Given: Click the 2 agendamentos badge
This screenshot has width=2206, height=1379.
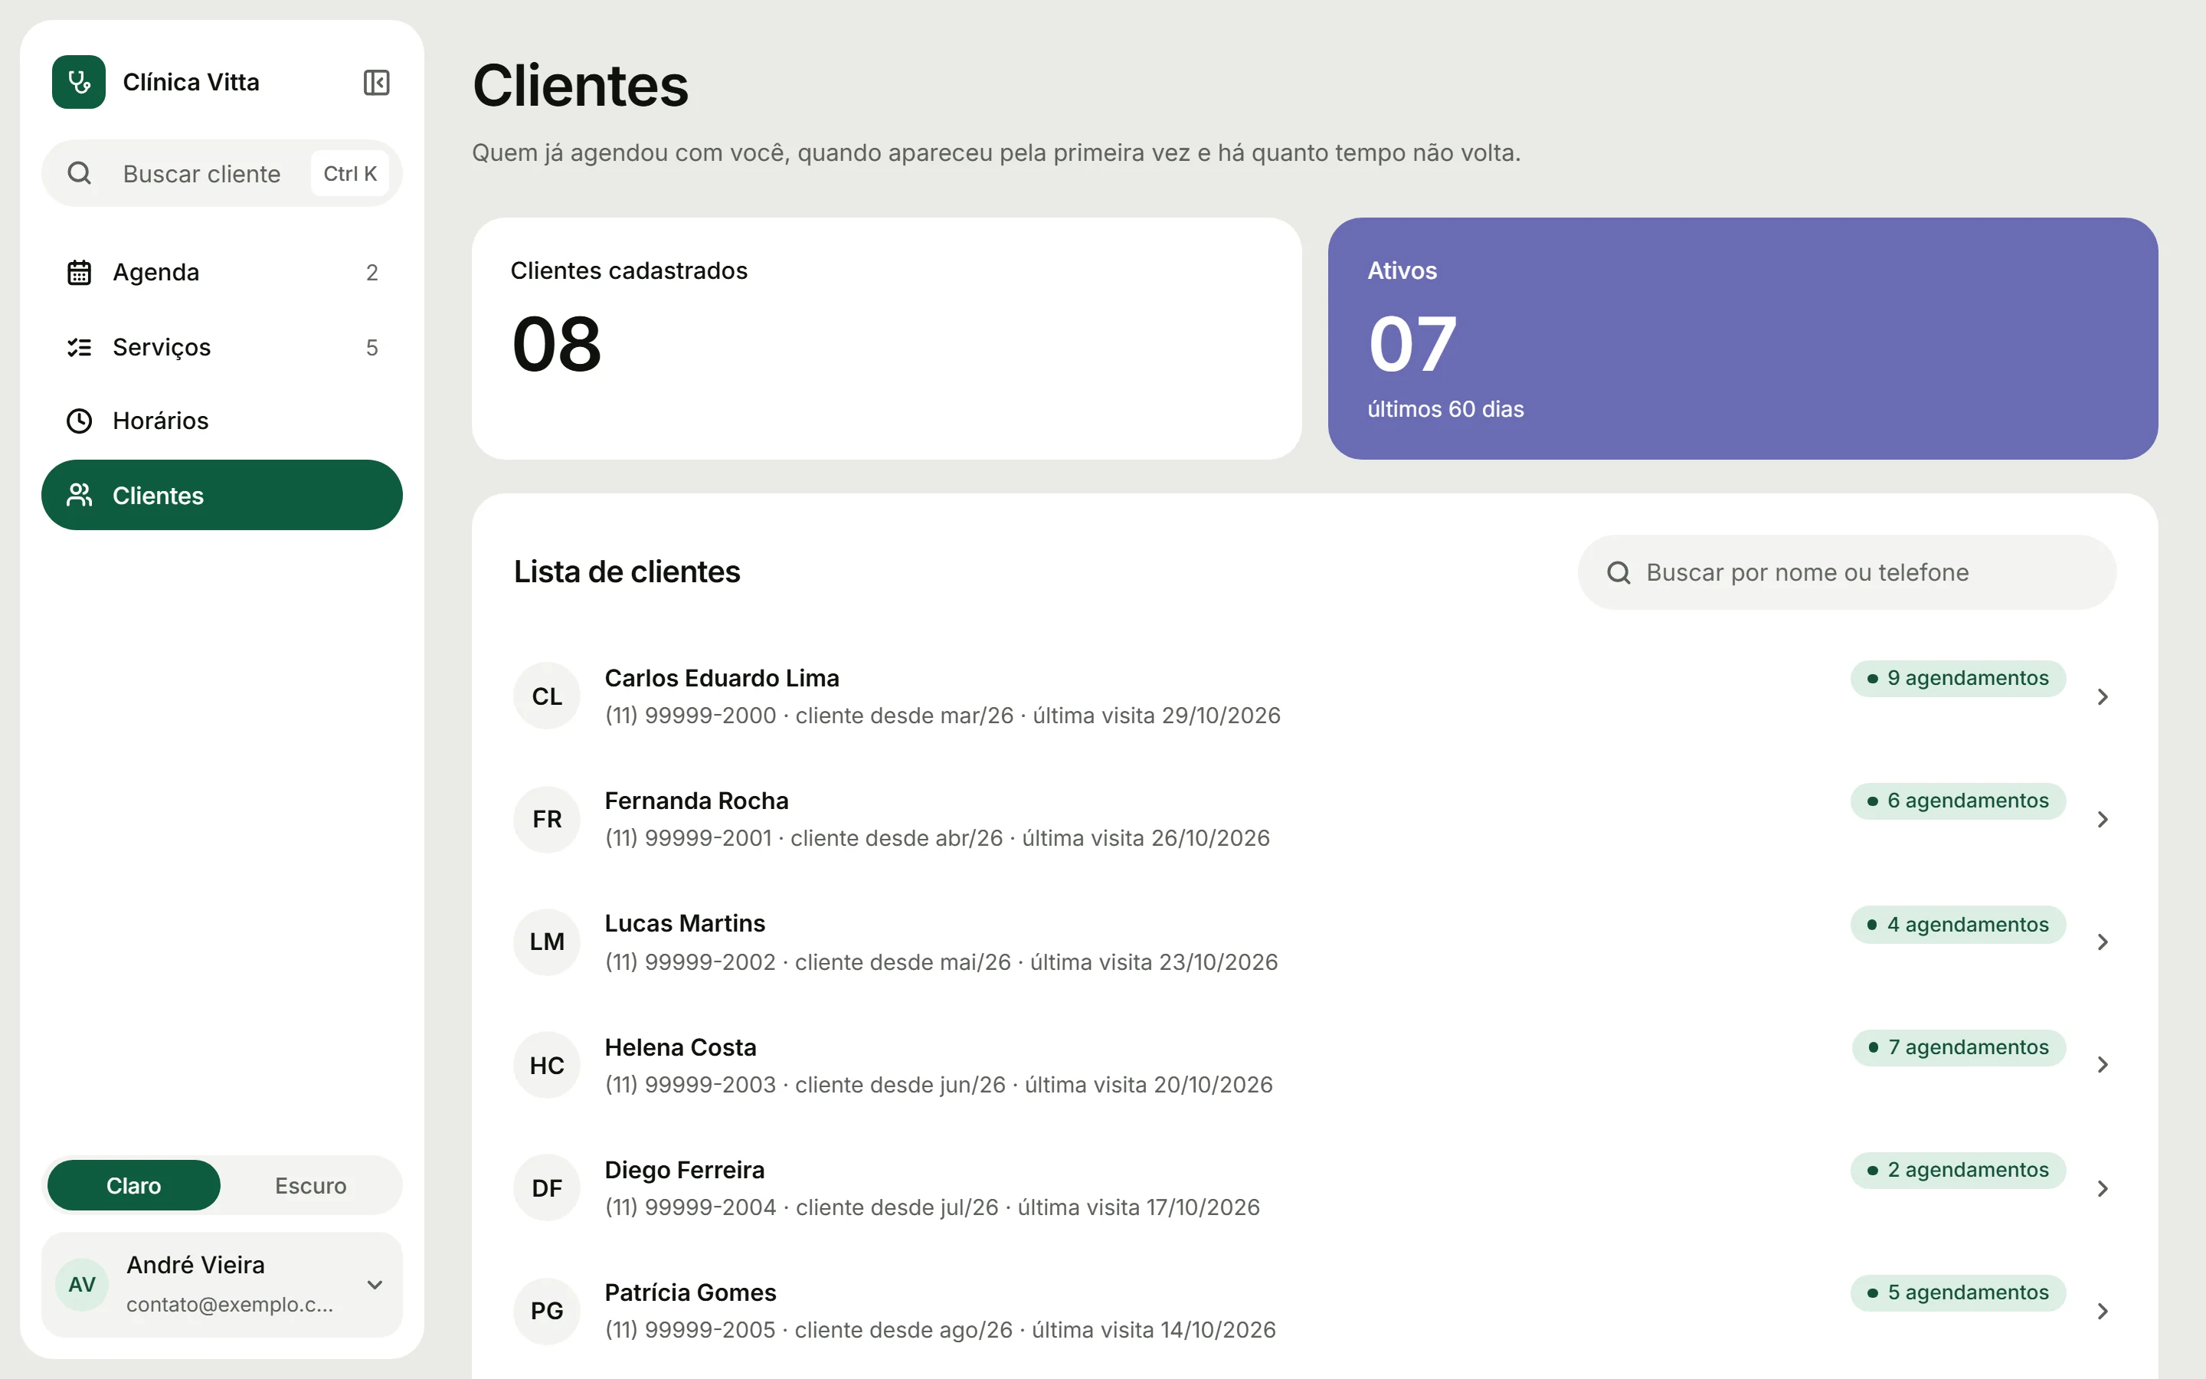Looking at the screenshot, I should pyautogui.click(x=1958, y=1170).
